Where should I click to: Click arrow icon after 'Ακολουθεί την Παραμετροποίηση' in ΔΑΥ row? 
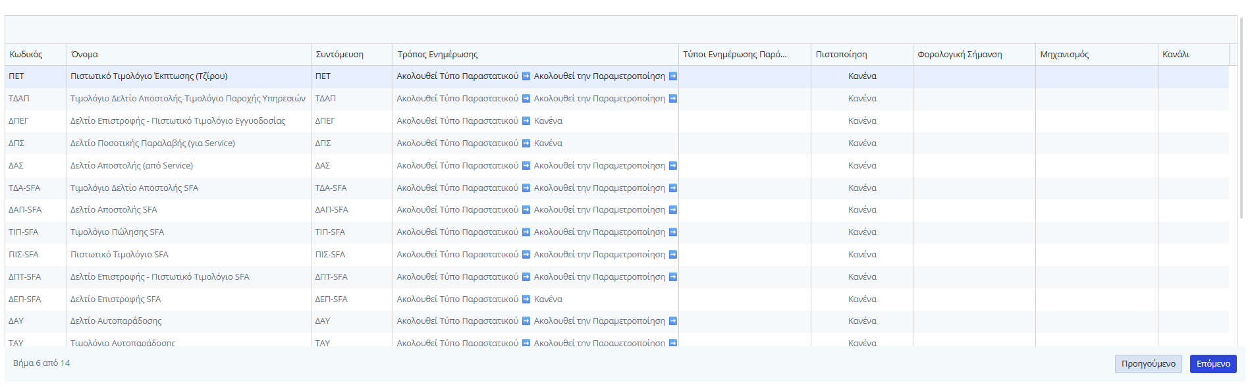(672, 321)
